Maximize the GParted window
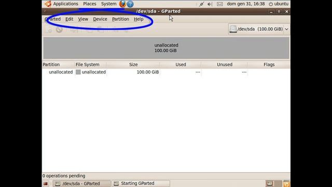This screenshot has height=187, width=332. click(x=279, y=11)
